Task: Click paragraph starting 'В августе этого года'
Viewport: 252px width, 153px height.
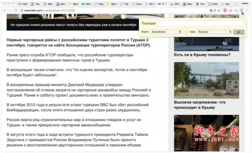Action: point(77,140)
